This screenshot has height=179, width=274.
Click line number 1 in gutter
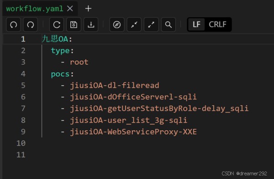(x=23, y=39)
